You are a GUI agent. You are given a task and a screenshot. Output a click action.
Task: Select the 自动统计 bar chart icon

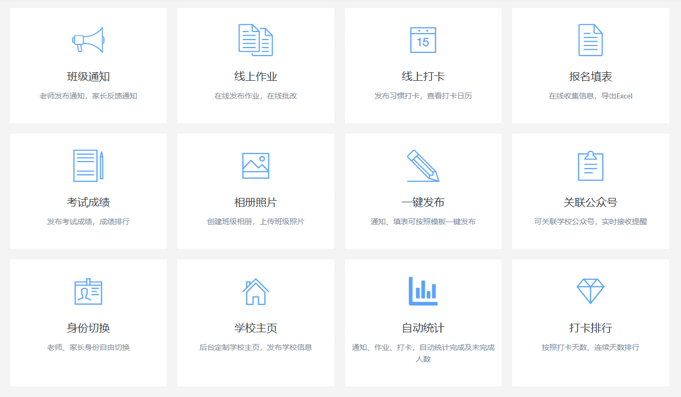pyautogui.click(x=423, y=291)
